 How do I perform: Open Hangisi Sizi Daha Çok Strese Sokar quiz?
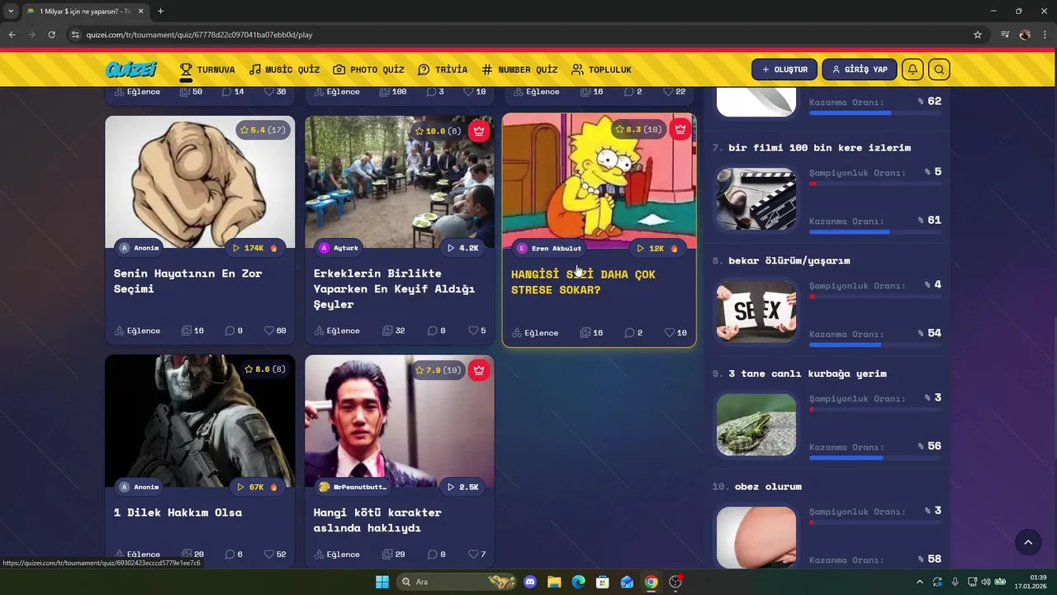click(x=583, y=282)
